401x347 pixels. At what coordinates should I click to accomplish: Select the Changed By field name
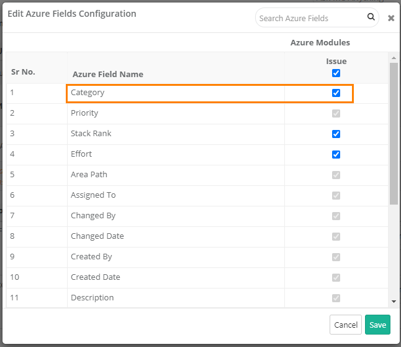click(x=93, y=216)
